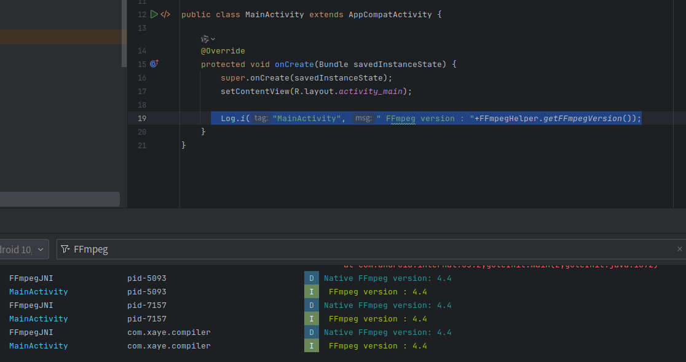Select the "MainActivity" tag string argument
Screen dimensions: 686x362
[x=306, y=119]
